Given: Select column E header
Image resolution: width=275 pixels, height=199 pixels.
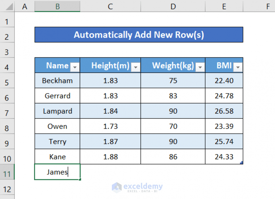Looking at the screenshot, I should pos(224,6).
